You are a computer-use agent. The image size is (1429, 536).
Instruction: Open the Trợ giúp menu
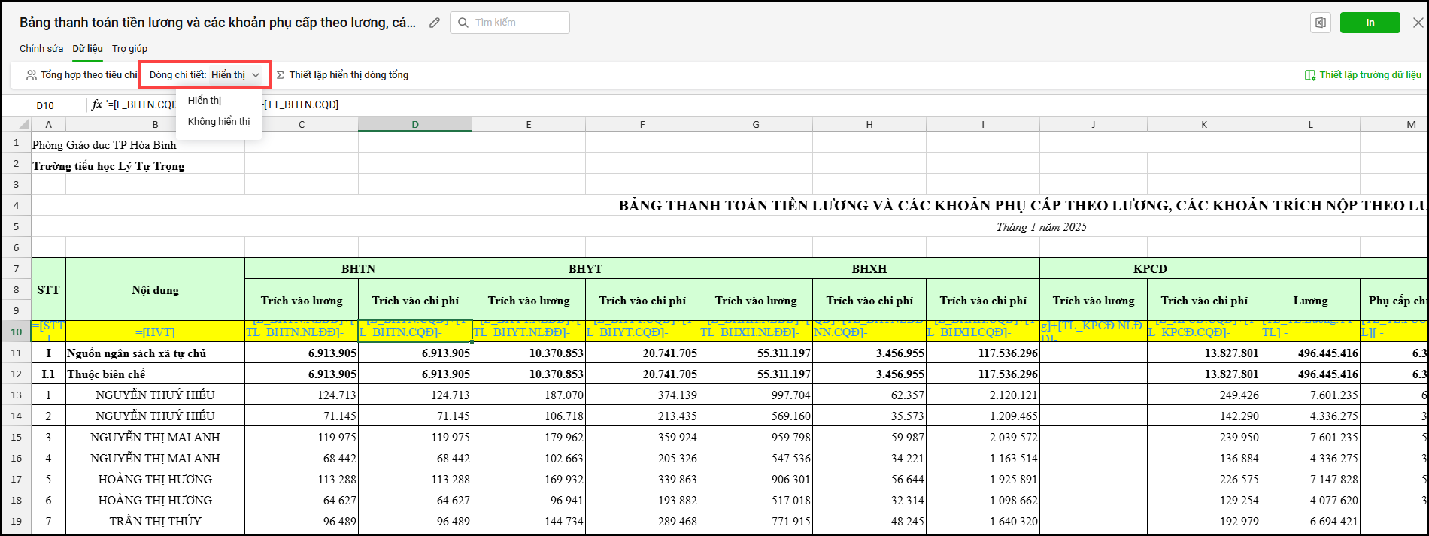tap(129, 49)
